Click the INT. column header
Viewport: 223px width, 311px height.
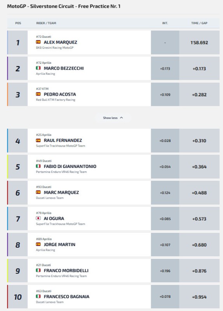(165, 23)
